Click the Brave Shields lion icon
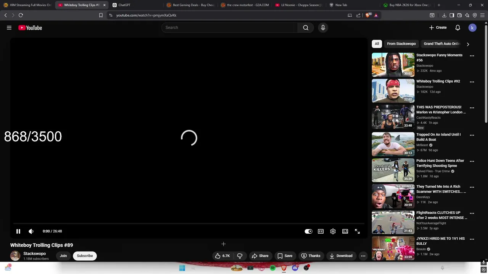Screen dimensions: 488x274 [x=368, y=15]
